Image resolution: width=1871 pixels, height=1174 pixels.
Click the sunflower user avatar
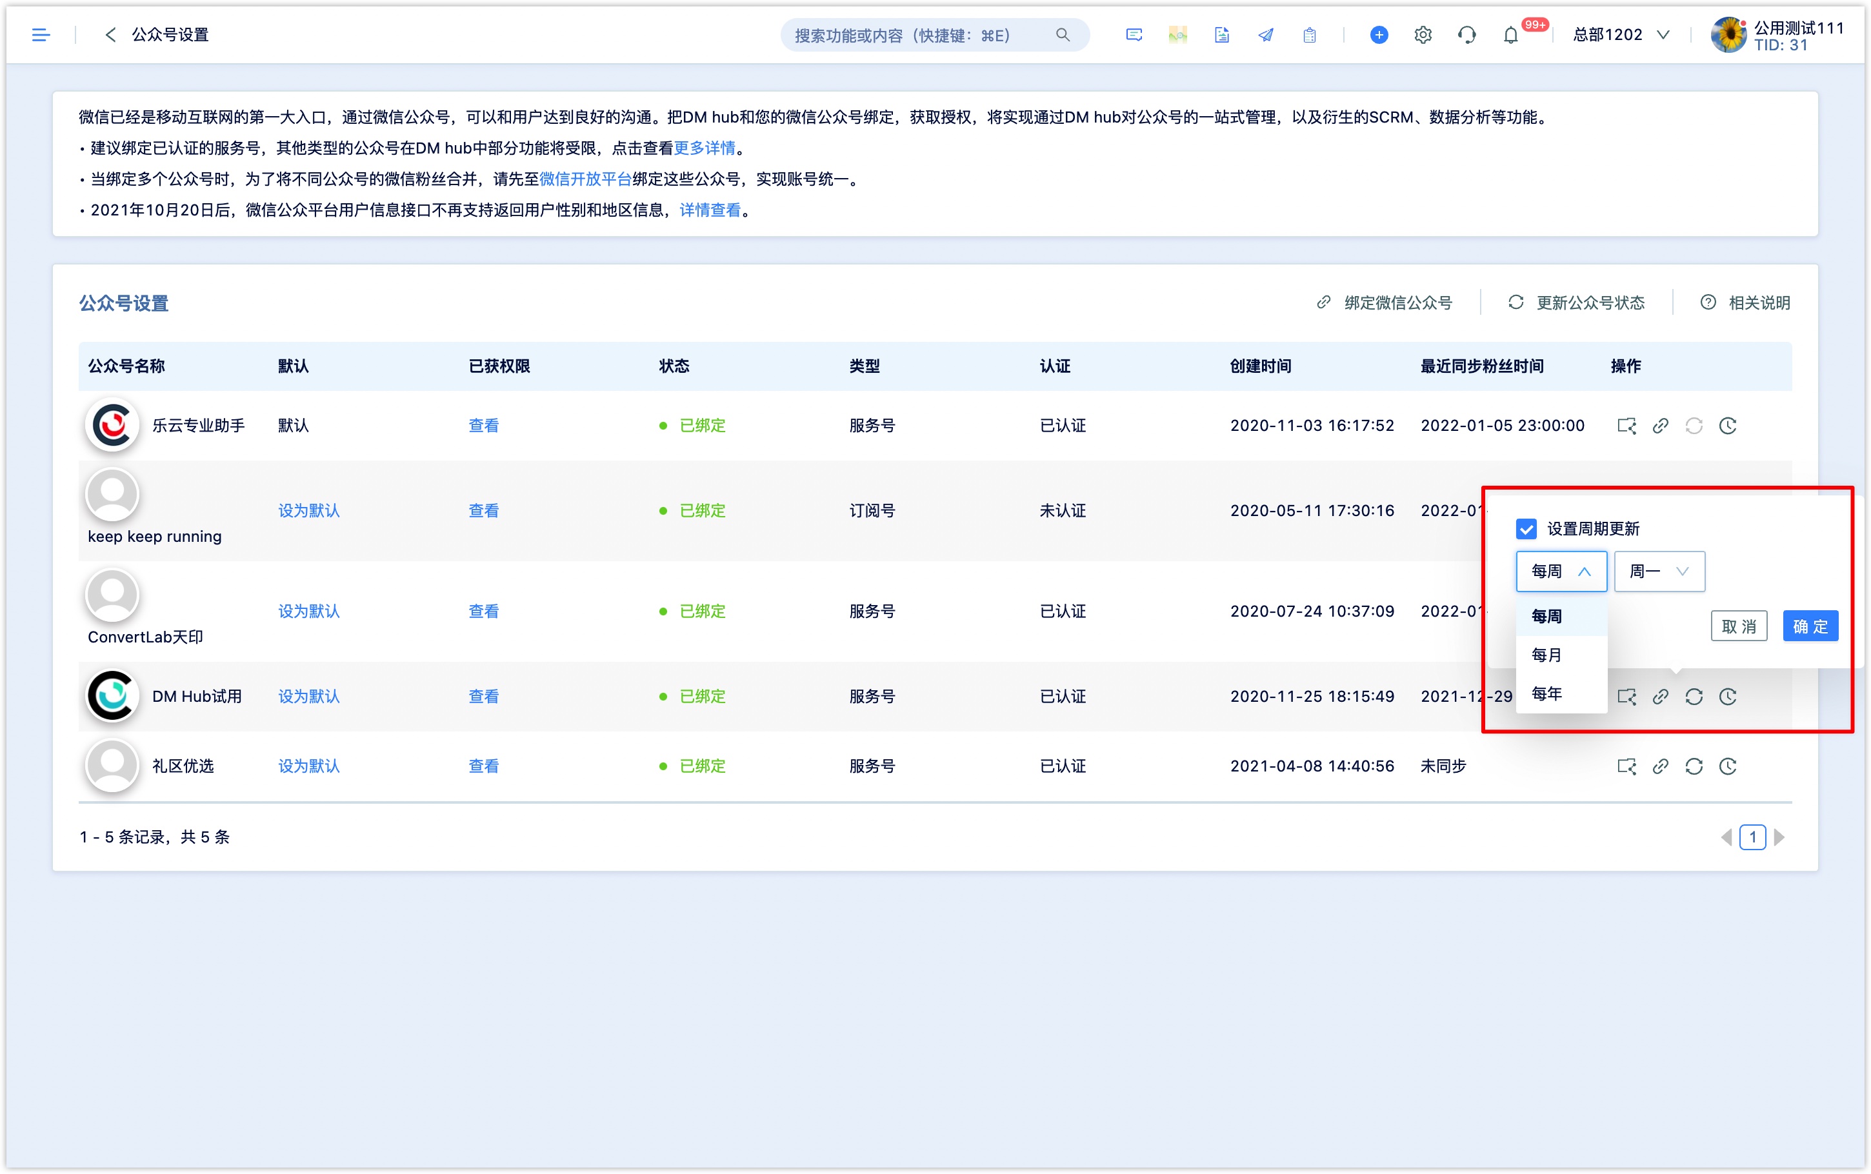coord(1729,35)
